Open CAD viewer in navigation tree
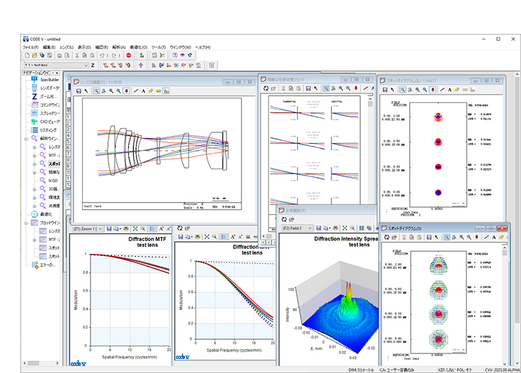 coord(46,122)
